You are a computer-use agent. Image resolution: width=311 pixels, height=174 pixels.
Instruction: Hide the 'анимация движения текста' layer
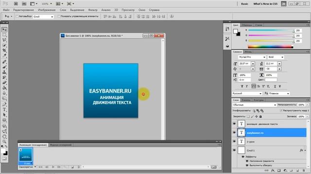[234, 124]
